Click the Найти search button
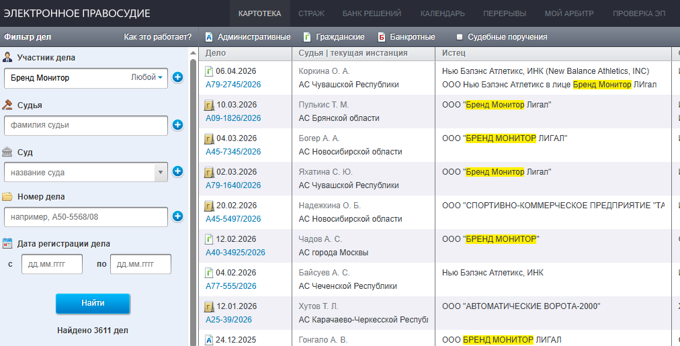This screenshot has height=346, width=680. tap(93, 303)
